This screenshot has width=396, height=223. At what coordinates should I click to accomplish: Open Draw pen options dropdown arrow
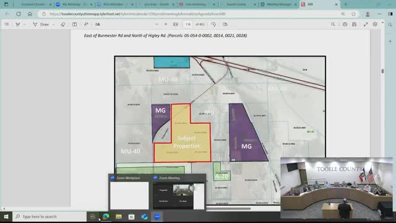[53, 24]
